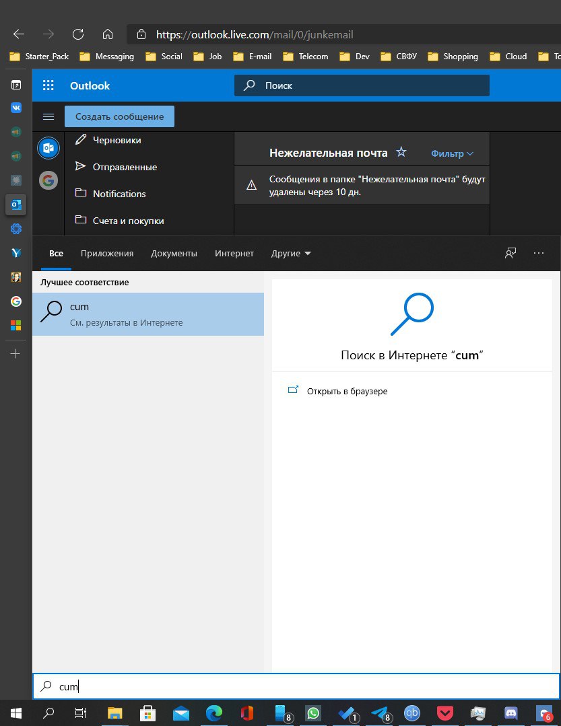Switch to Приложения search tab
Image resolution: width=561 pixels, height=726 pixels.
click(107, 253)
